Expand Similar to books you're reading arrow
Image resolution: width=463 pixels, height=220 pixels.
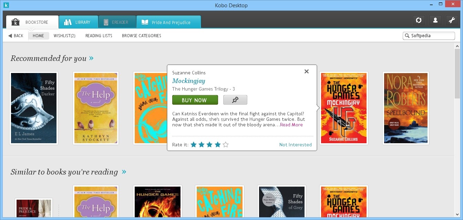(x=124, y=171)
